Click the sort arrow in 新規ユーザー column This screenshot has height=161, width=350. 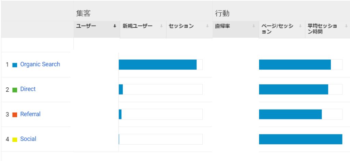161,26
